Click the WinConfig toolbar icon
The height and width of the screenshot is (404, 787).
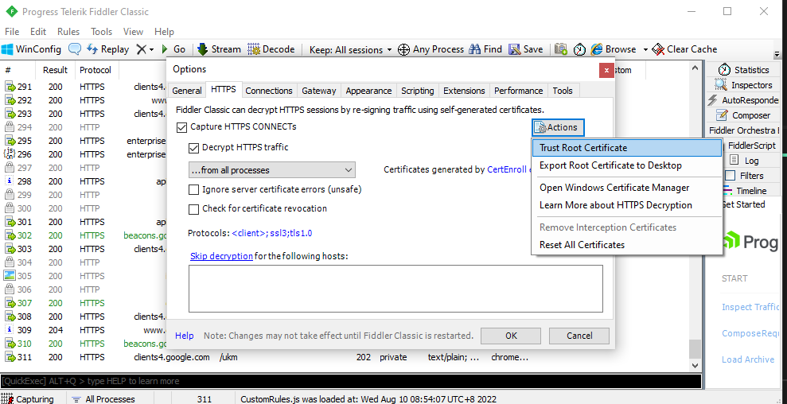tap(8, 49)
